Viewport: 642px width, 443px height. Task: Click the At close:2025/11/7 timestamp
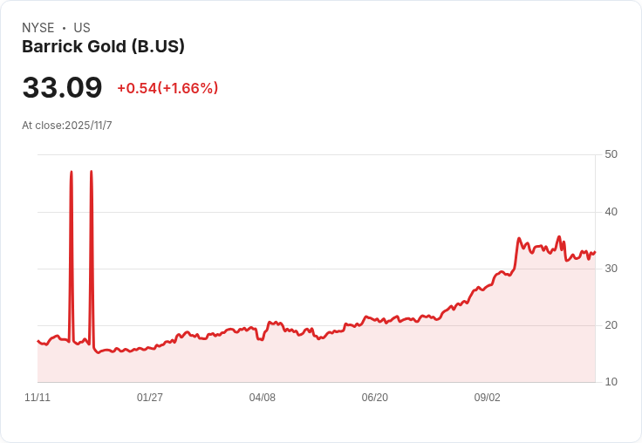click(x=67, y=126)
